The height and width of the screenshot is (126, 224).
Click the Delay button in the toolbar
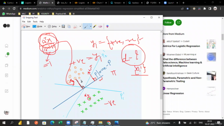[x=52, y=27]
